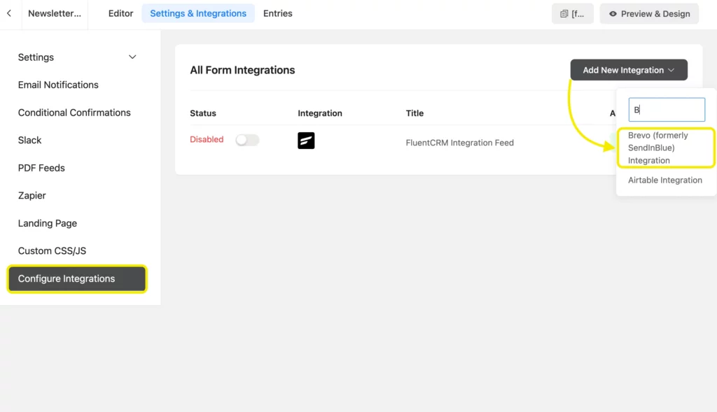Select Zapier in the sidebar
Image resolution: width=717 pixels, height=412 pixels.
click(x=32, y=195)
